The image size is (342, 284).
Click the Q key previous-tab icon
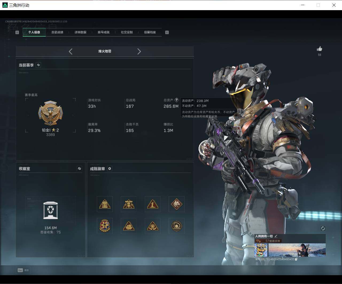pos(17,32)
